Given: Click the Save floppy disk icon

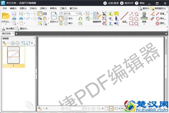Looking at the screenshot, I should [x=14, y=14].
